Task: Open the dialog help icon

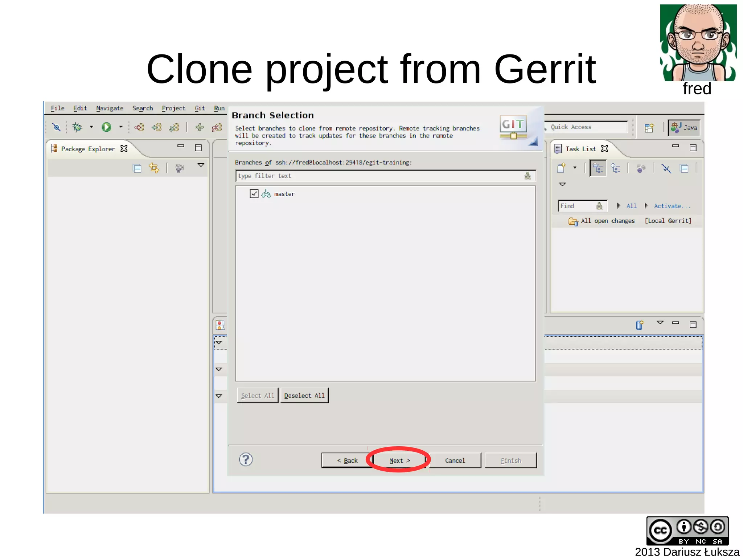Action: coord(246,459)
